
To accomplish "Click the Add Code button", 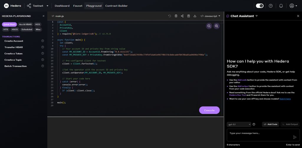I will [x=270, y=124].
